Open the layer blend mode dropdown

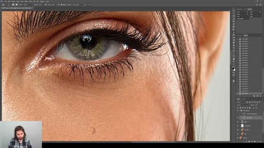pos(243,105)
